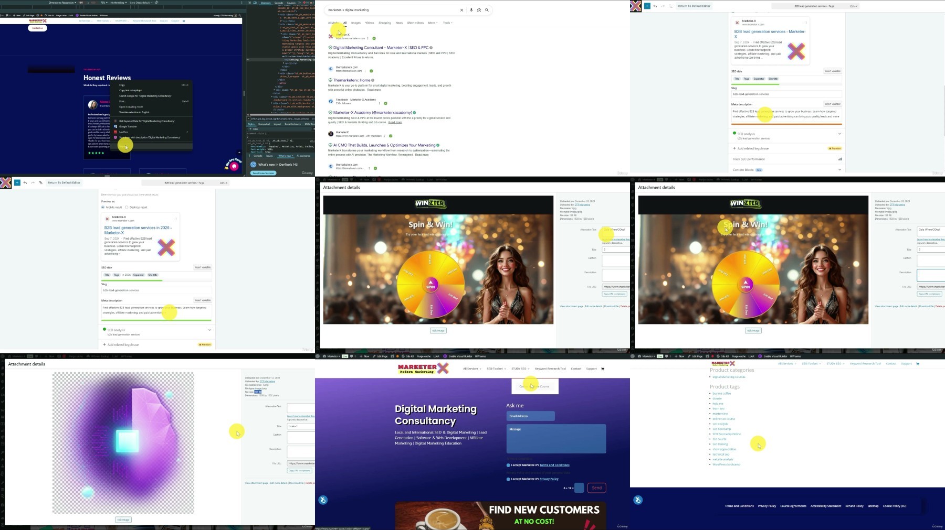The image size is (945, 530).
Task: Click the Marketer-X Modern Marketing logo on the homepage
Action: point(423,369)
